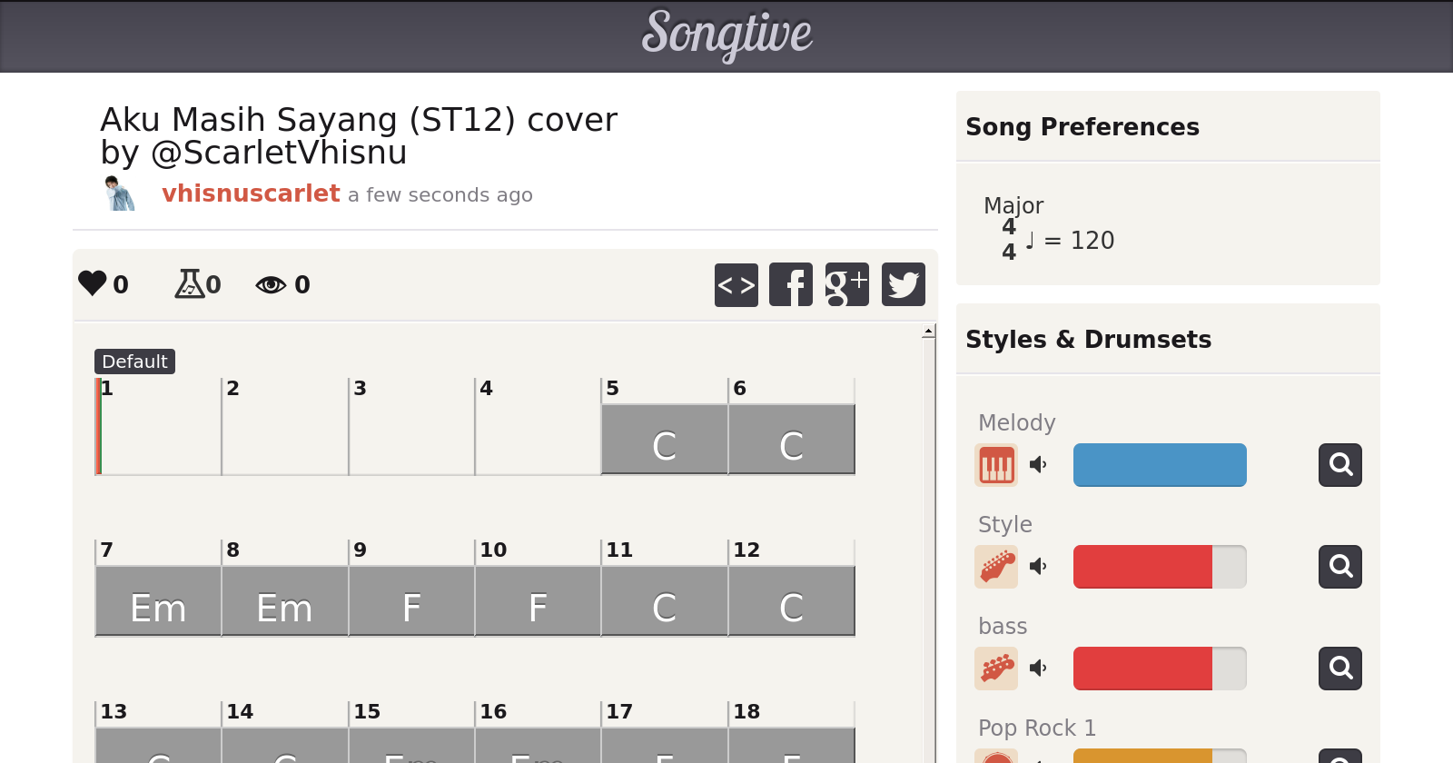1453x763 pixels.
Task: Click the heart like icon
Action: coord(93,283)
